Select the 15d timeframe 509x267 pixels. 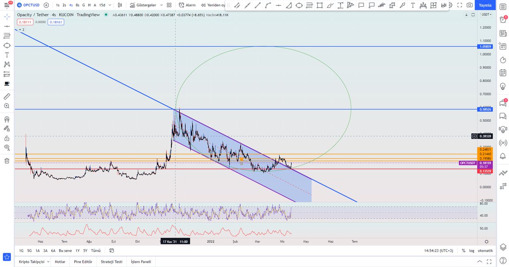102,5
